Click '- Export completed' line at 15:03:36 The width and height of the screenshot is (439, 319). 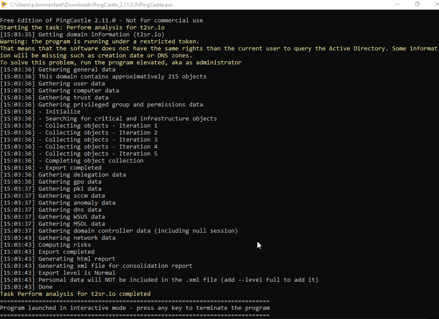[x=51, y=168]
